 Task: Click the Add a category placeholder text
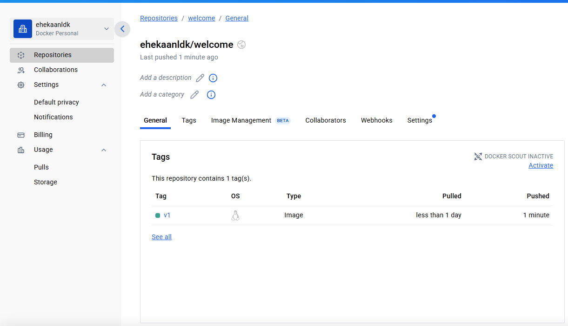tap(162, 94)
